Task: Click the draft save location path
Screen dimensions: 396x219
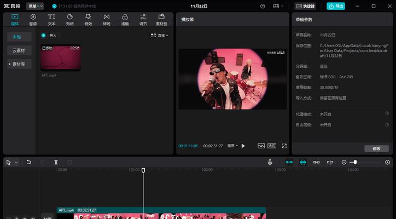Action: tap(354, 50)
